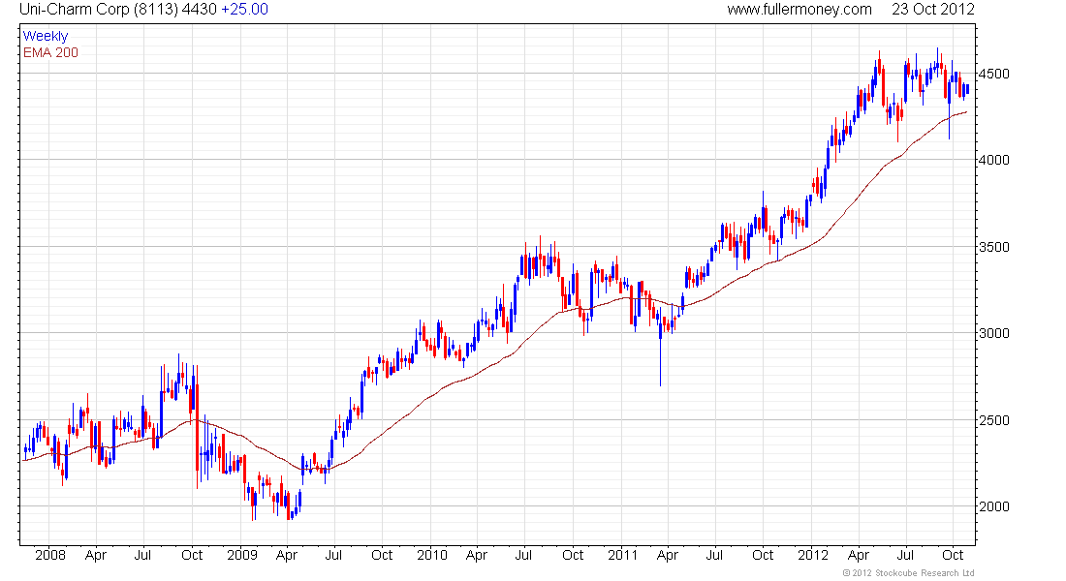Click the 2500 price axis label
1066x581 pixels.
pyautogui.click(x=994, y=420)
